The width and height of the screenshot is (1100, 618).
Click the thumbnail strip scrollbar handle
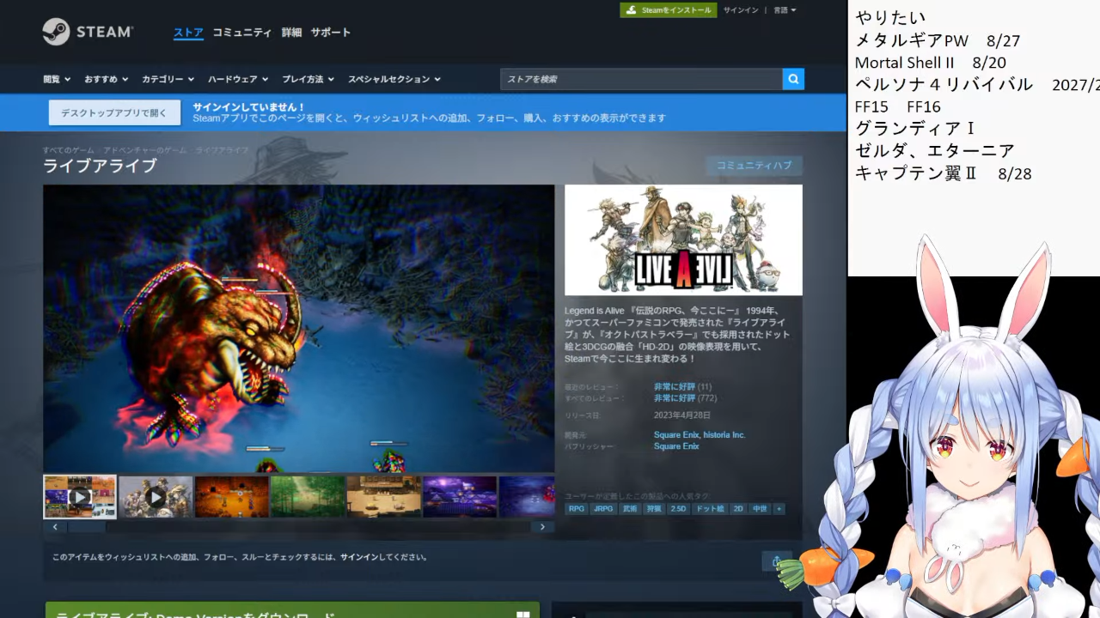(x=86, y=527)
